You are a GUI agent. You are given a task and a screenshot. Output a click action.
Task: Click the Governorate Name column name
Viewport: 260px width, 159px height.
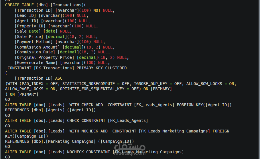tap(36, 63)
